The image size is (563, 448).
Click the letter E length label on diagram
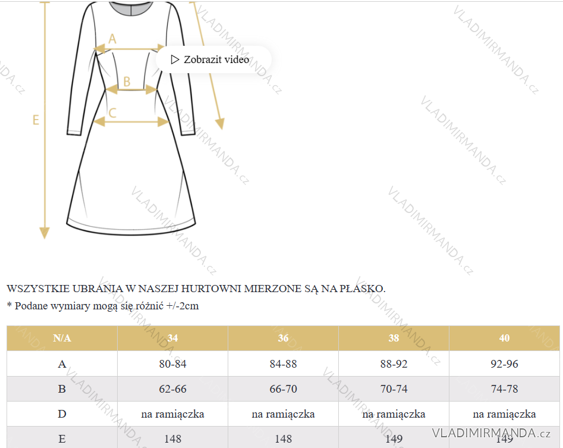[36, 120]
